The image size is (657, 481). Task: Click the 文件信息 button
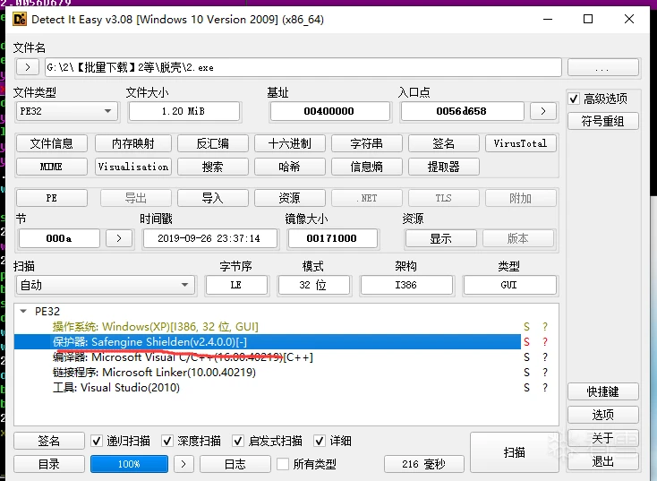click(52, 143)
